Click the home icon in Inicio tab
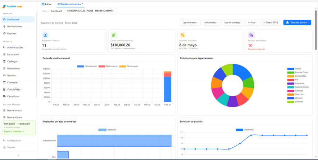The image size is (318, 160). tap(43, 4)
